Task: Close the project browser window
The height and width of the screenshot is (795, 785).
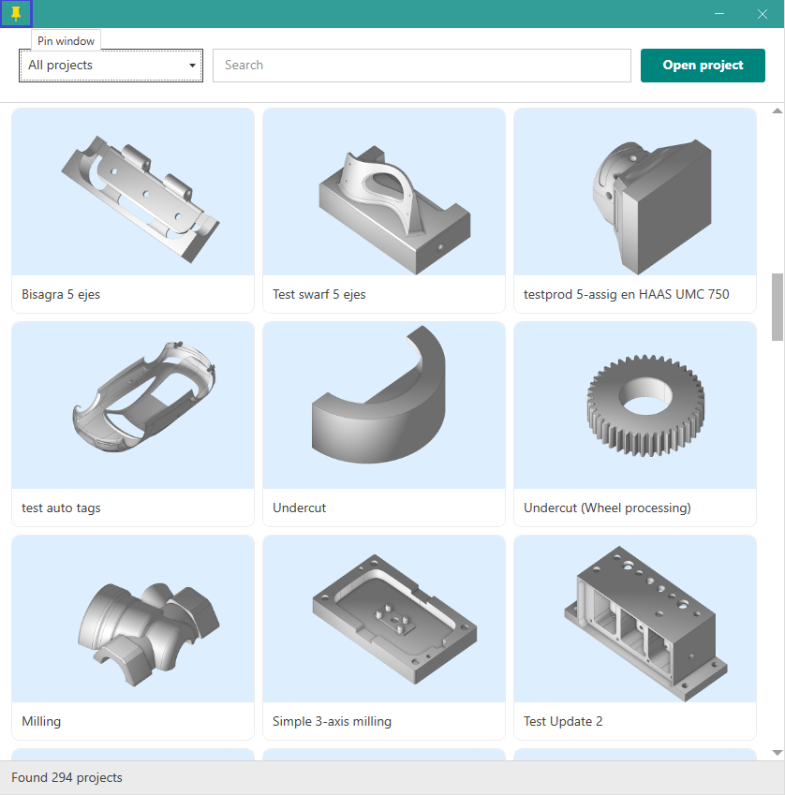Action: pos(763,13)
